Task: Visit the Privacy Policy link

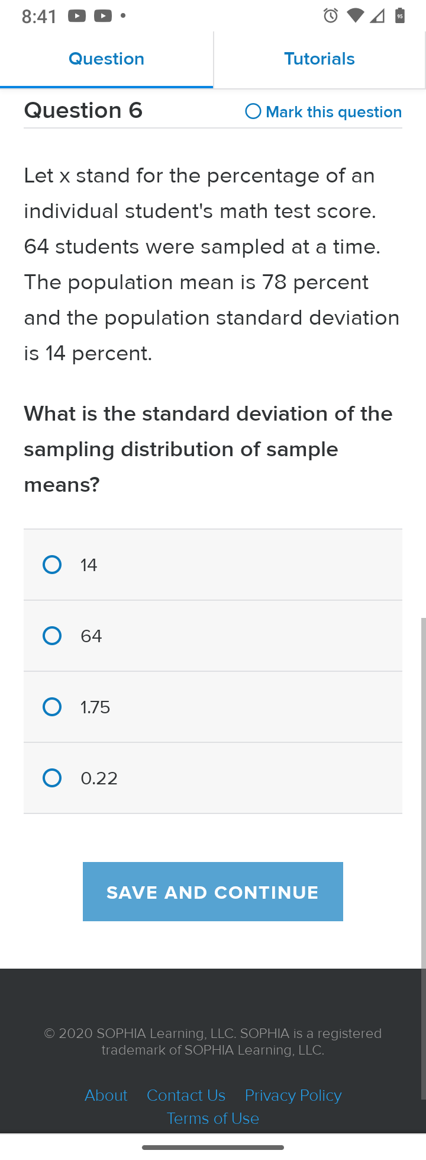Action: pyautogui.click(x=293, y=1095)
